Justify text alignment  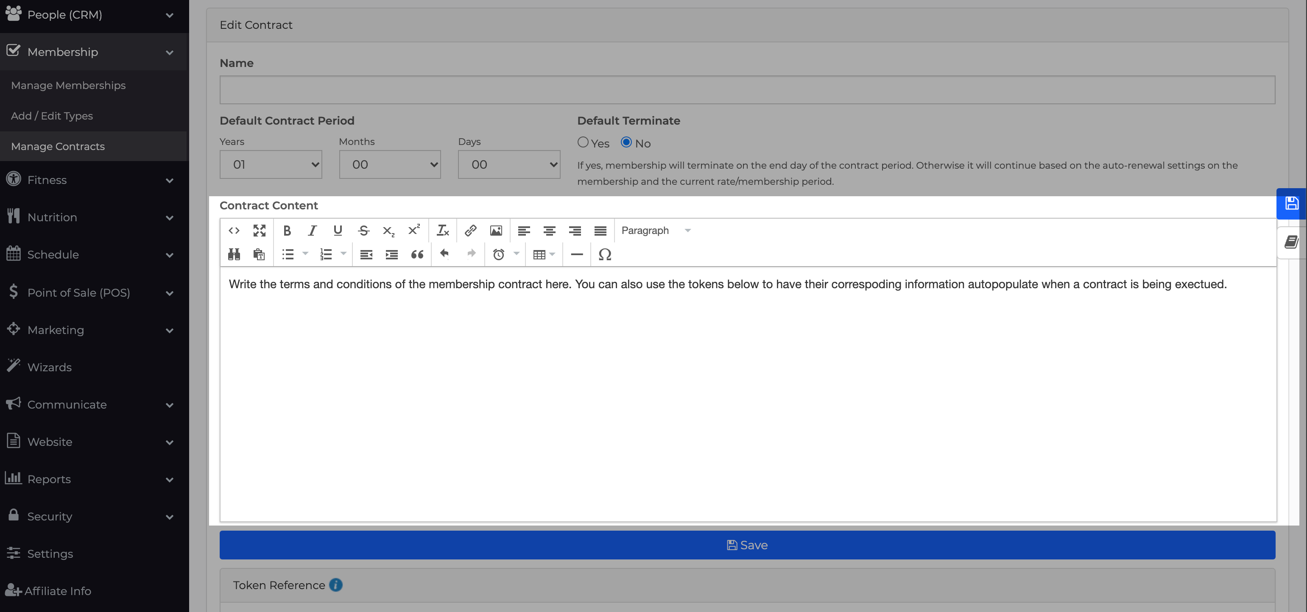[x=600, y=231]
